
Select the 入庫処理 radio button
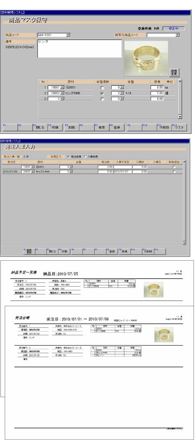click(85, 157)
